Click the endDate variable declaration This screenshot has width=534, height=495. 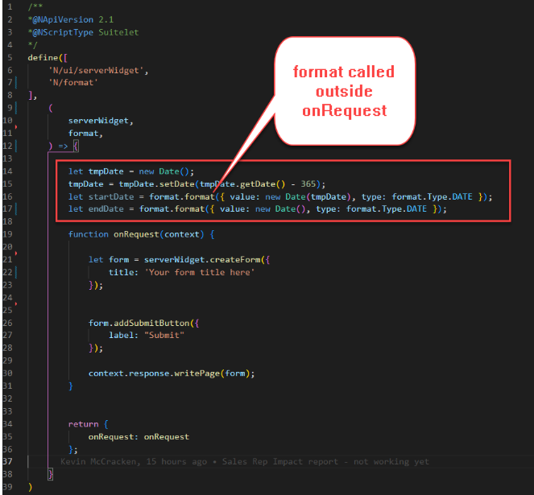pos(106,208)
